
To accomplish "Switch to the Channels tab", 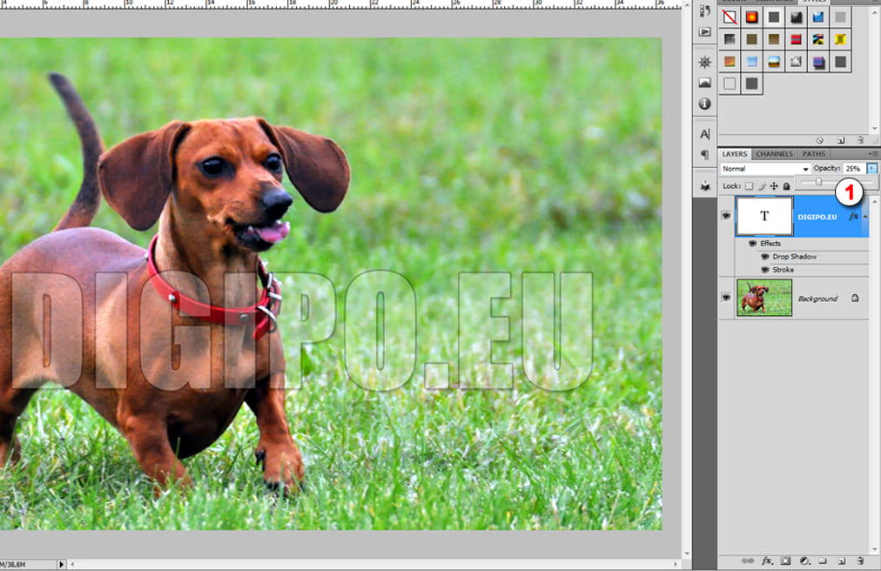I will [774, 154].
